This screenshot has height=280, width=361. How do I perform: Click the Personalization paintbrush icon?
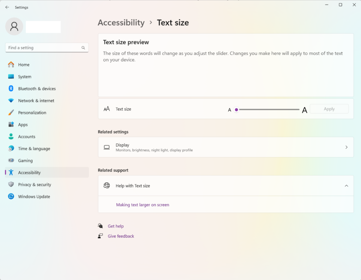[11, 113]
